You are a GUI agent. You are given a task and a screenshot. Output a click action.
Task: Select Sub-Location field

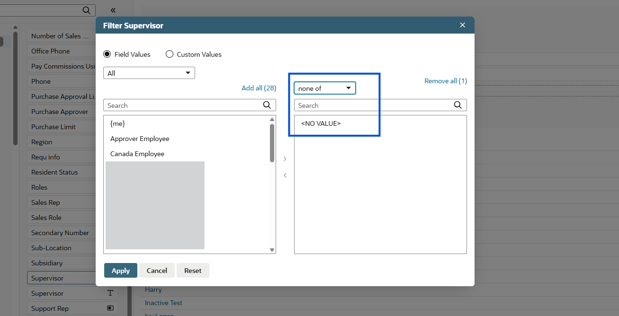point(62,248)
